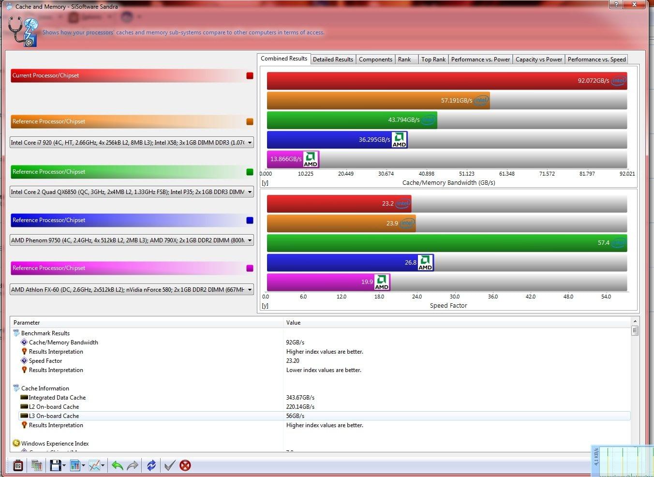The width and height of the screenshot is (654, 477).
Task: Click the 343.67GB/s value cell
Action: click(x=300, y=398)
